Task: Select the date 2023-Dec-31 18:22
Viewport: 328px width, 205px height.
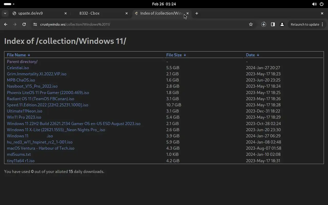Action: 263,111
